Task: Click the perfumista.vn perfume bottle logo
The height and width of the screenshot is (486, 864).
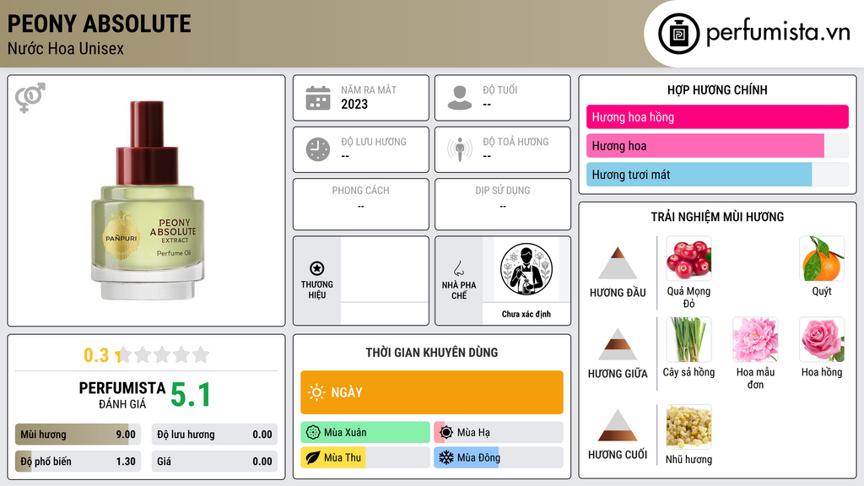Action: click(x=678, y=34)
